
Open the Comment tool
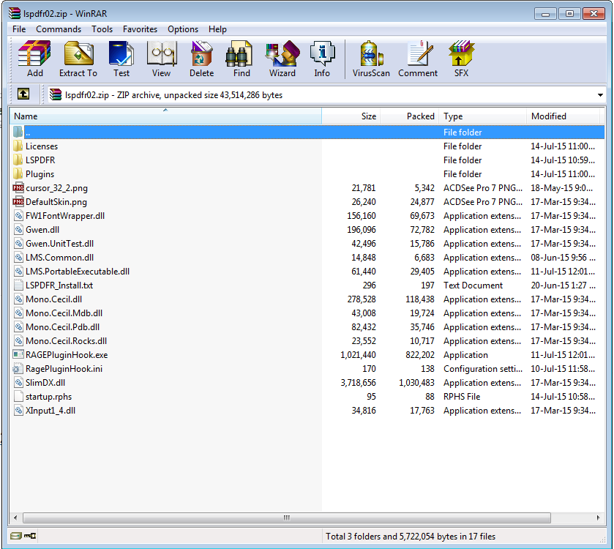click(x=418, y=59)
